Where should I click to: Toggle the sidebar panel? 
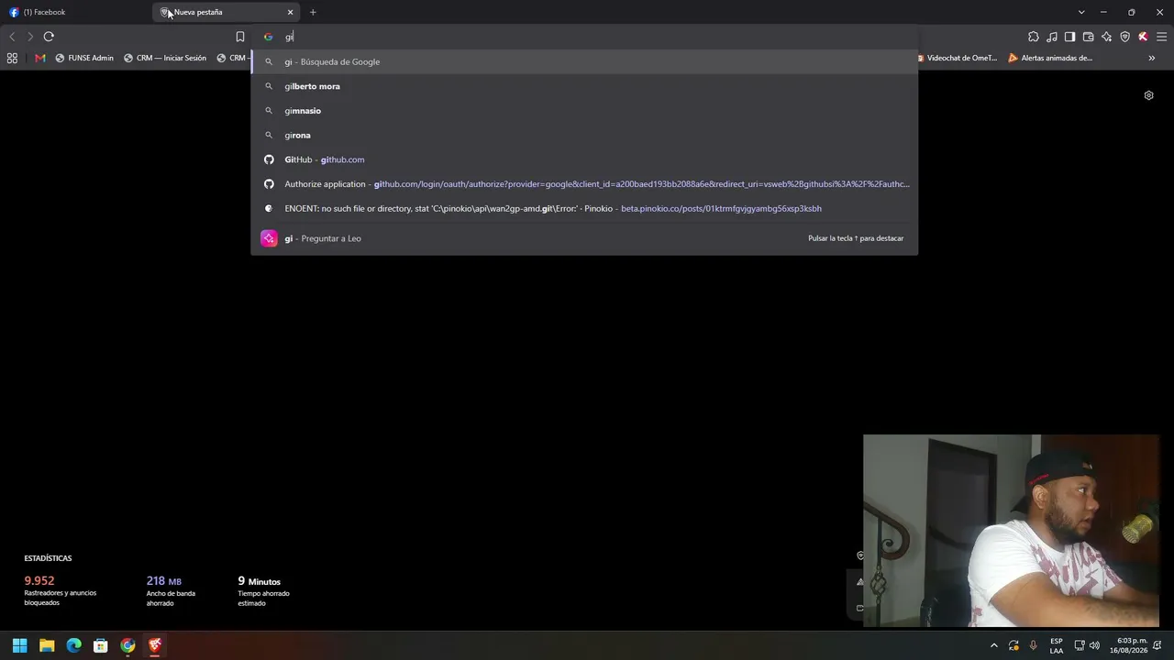point(1070,37)
